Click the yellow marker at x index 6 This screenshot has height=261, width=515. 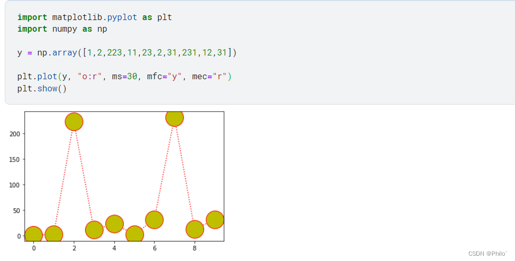point(154,220)
